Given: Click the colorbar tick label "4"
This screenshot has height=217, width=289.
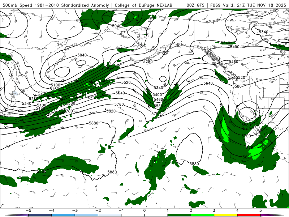Looking at the screenshot, I should click(237, 210).
